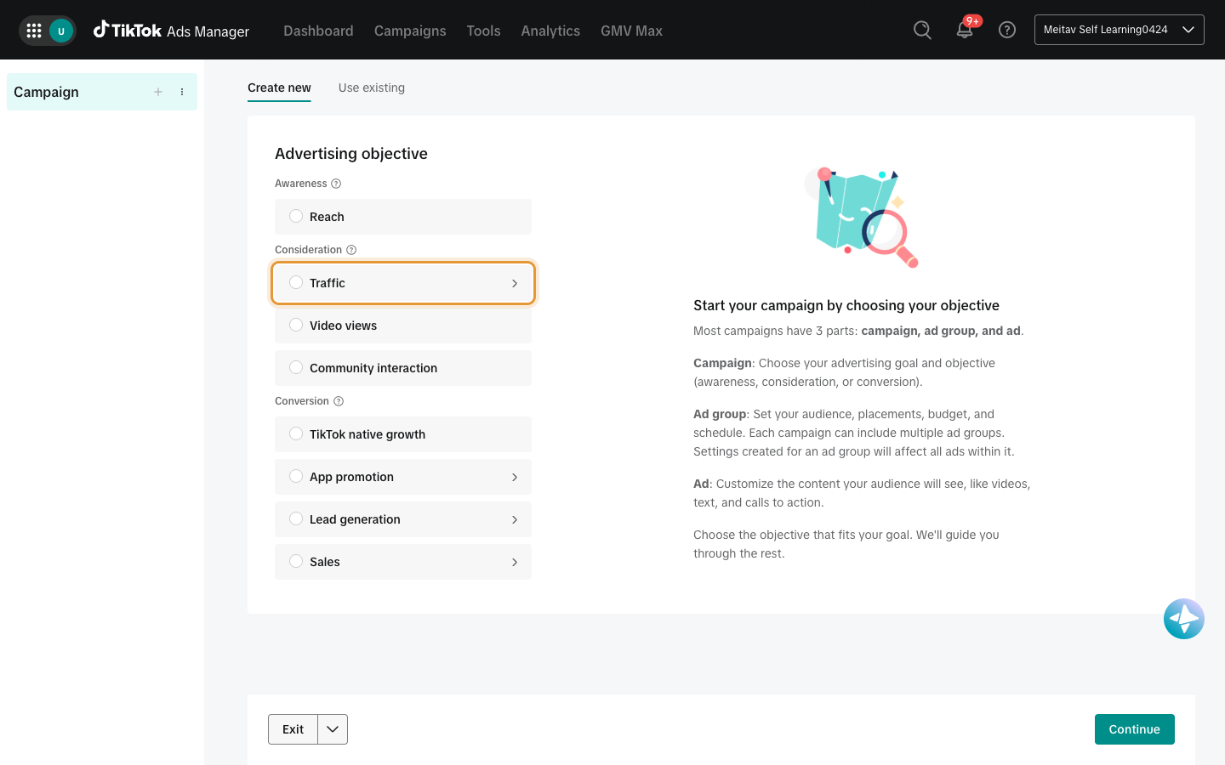The height and width of the screenshot is (765, 1225).
Task: Open the Campaign three-dot options menu
Action: [x=182, y=92]
